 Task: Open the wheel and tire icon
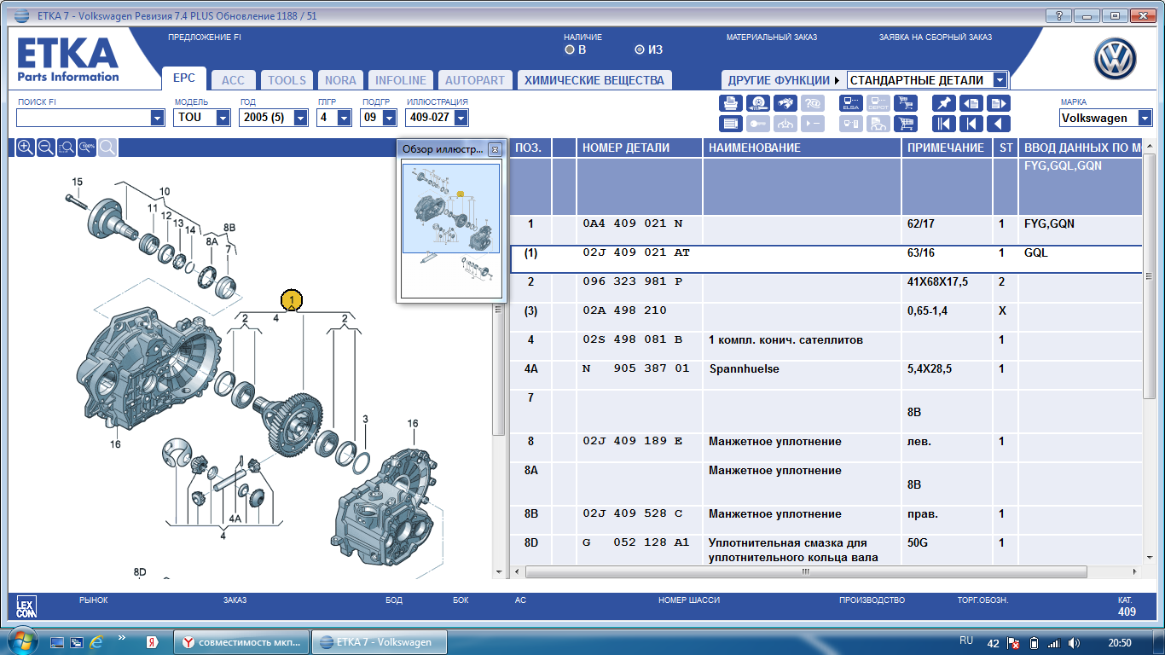(x=759, y=102)
